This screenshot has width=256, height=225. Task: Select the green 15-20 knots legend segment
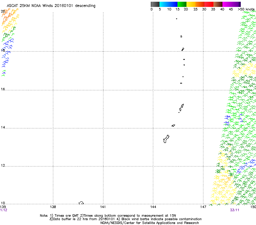coord(182,4)
